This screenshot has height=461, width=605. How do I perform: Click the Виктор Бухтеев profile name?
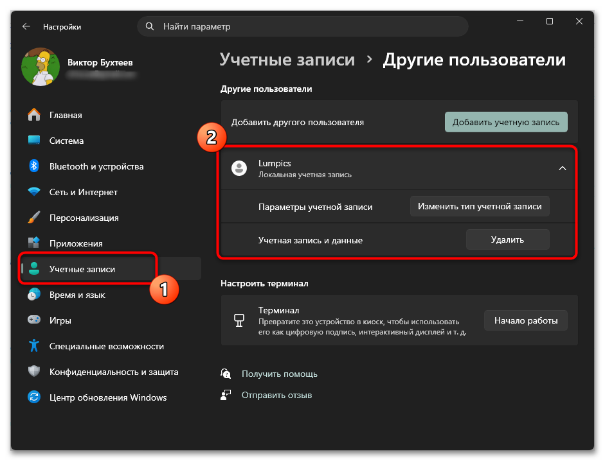(100, 62)
